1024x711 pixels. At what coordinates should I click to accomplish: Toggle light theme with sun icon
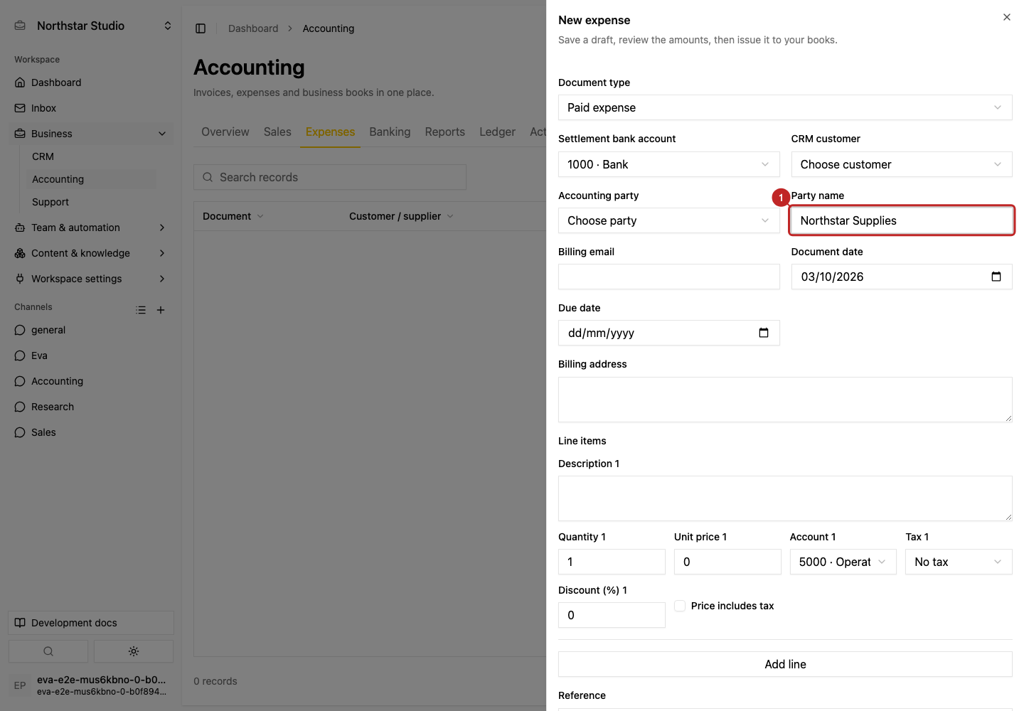134,651
